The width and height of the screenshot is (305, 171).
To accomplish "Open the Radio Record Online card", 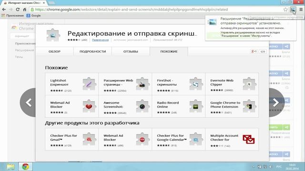I will [x=178, y=106].
